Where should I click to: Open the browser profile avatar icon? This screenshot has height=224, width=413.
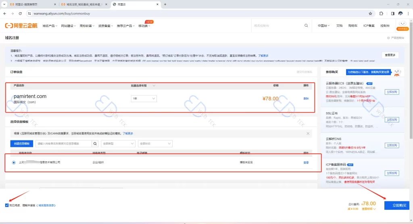coord(400,13)
